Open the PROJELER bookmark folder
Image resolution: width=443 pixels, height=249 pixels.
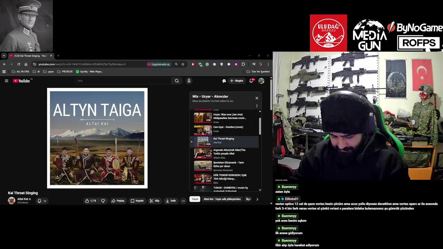point(65,72)
